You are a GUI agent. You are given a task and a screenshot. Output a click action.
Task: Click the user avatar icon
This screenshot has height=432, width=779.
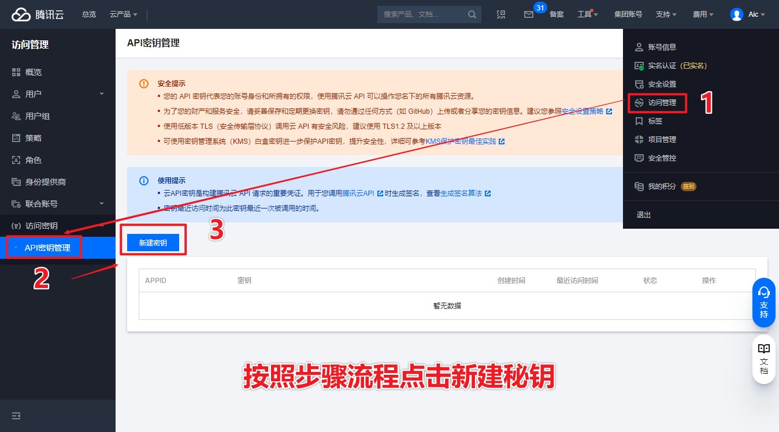coord(736,14)
